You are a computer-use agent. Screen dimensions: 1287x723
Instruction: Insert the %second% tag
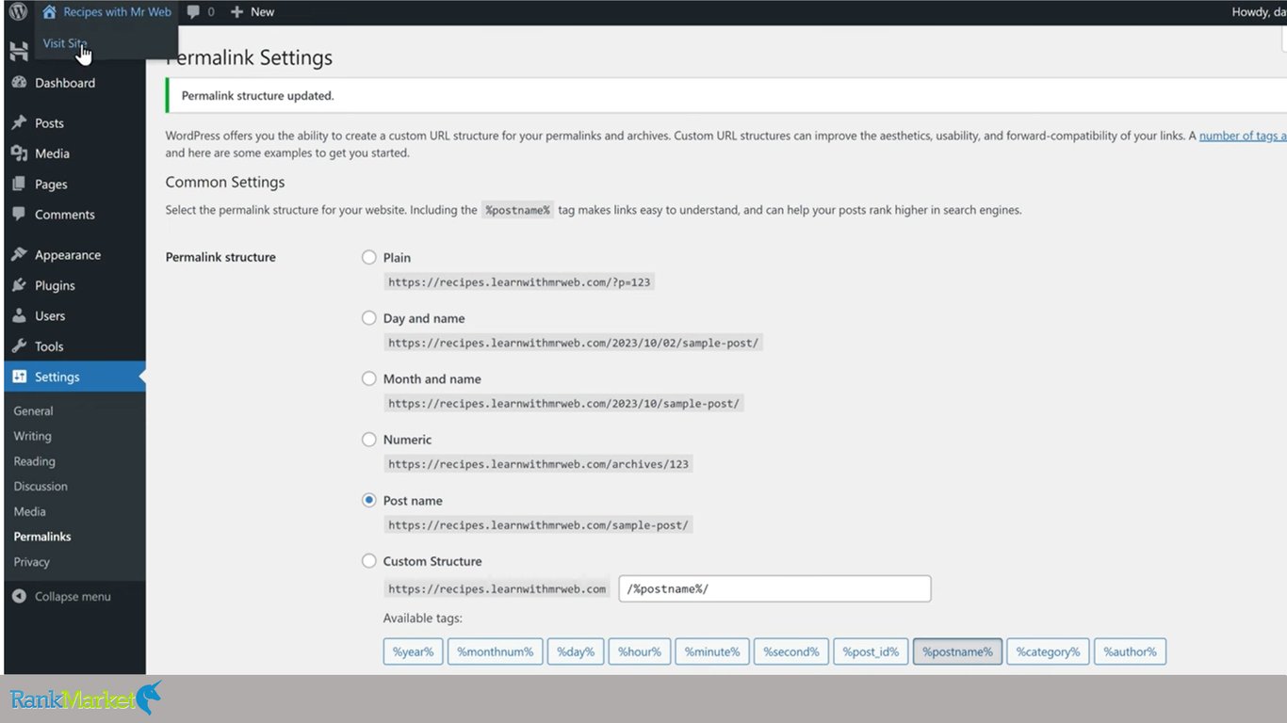pyautogui.click(x=791, y=651)
